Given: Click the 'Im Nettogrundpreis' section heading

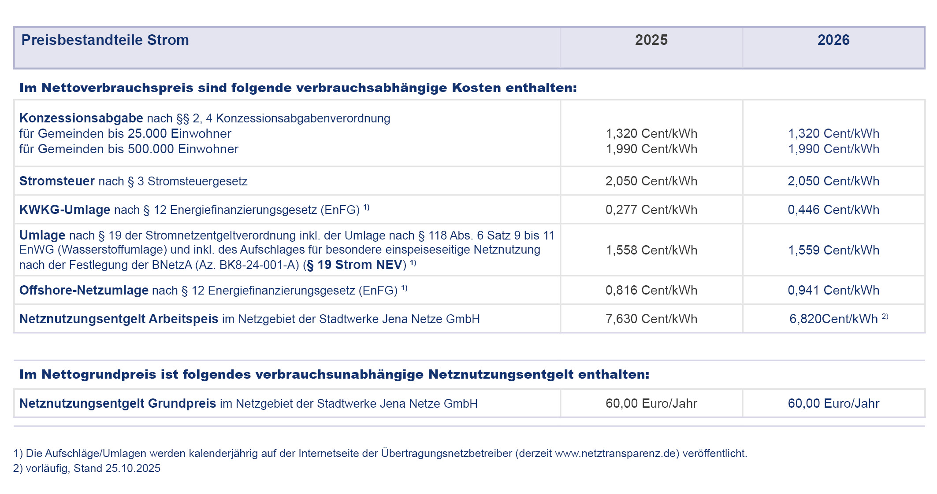Looking at the screenshot, I should click(334, 374).
